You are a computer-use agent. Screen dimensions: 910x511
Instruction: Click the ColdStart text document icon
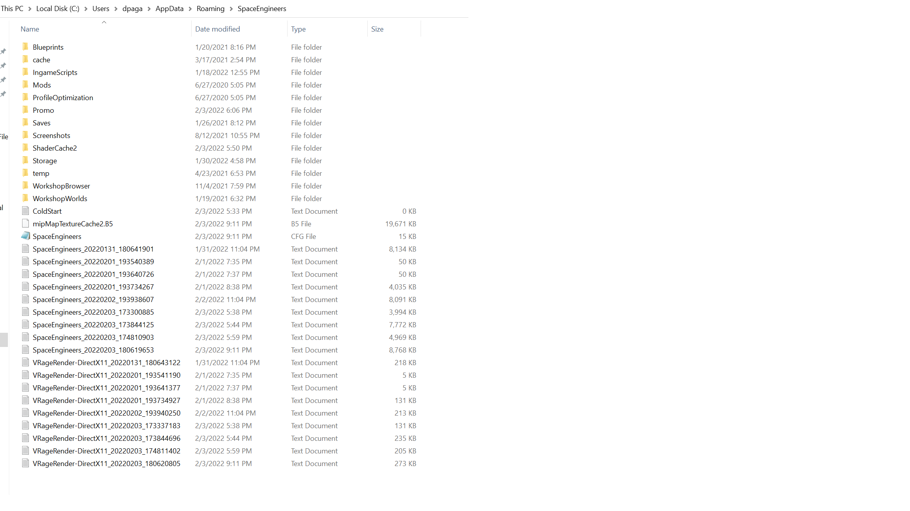(25, 211)
